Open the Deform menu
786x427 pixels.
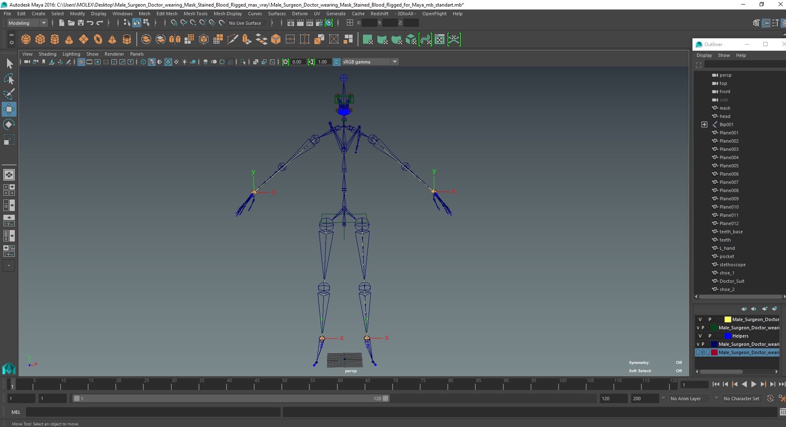click(299, 14)
